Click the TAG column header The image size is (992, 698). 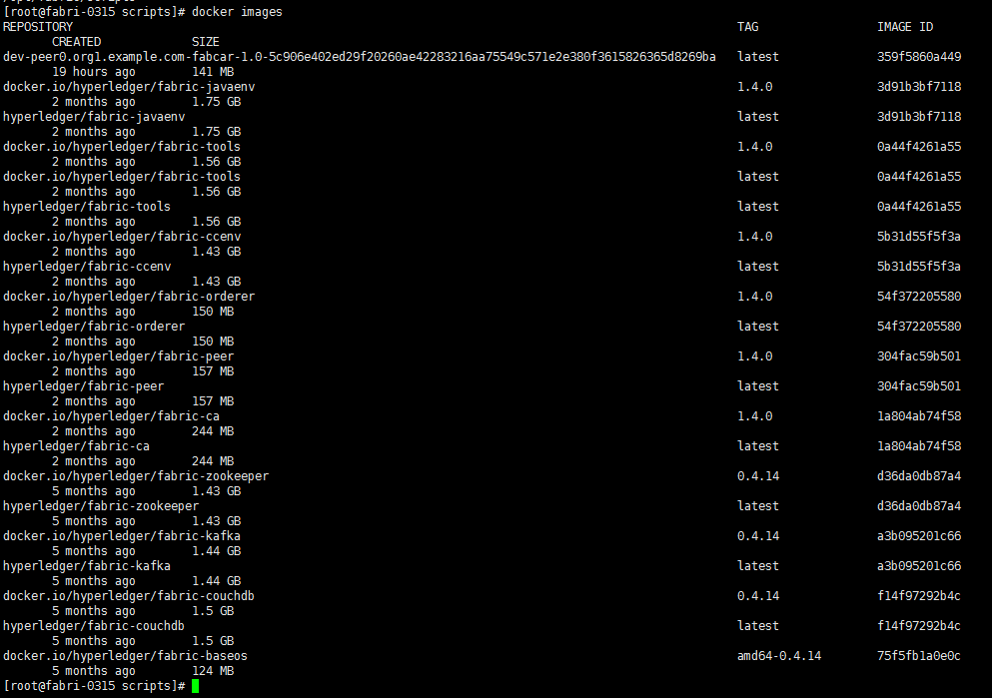point(748,27)
